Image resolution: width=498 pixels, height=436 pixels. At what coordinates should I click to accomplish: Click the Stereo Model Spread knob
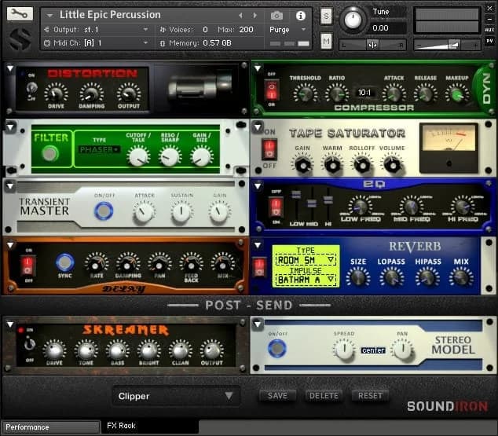pos(344,350)
